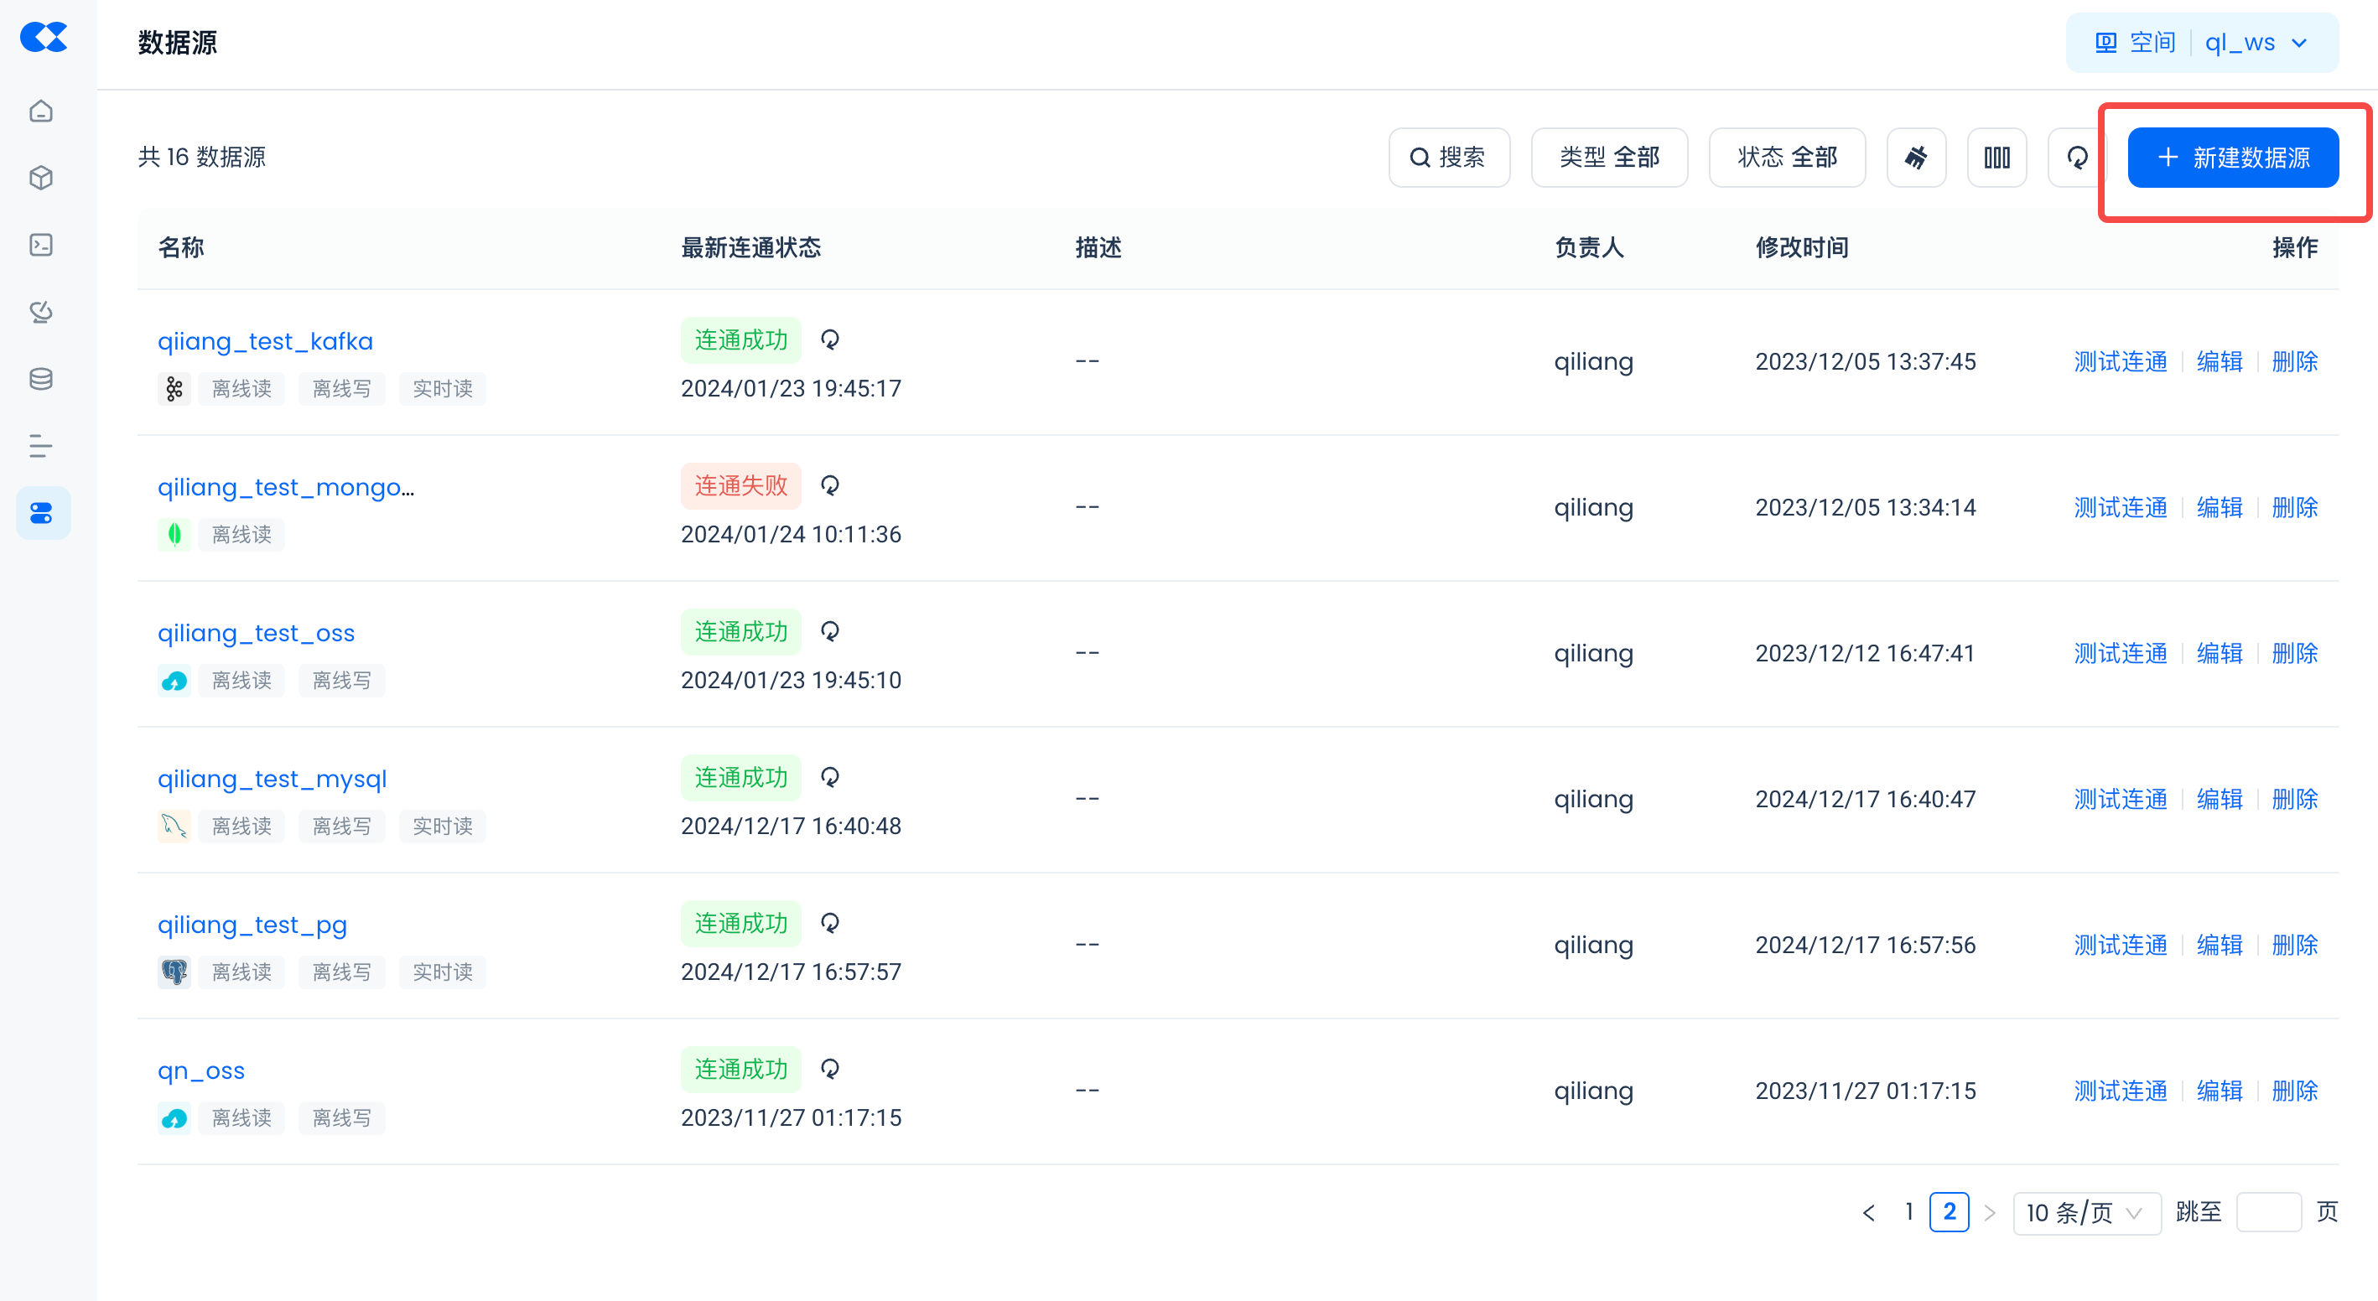Open the cube icon in sidebar
Screen dimensions: 2378x1301
[42, 178]
